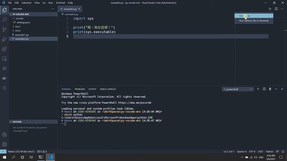Collapse the OUTLINE section
This screenshot has width=287, height=161.
point(33,122)
